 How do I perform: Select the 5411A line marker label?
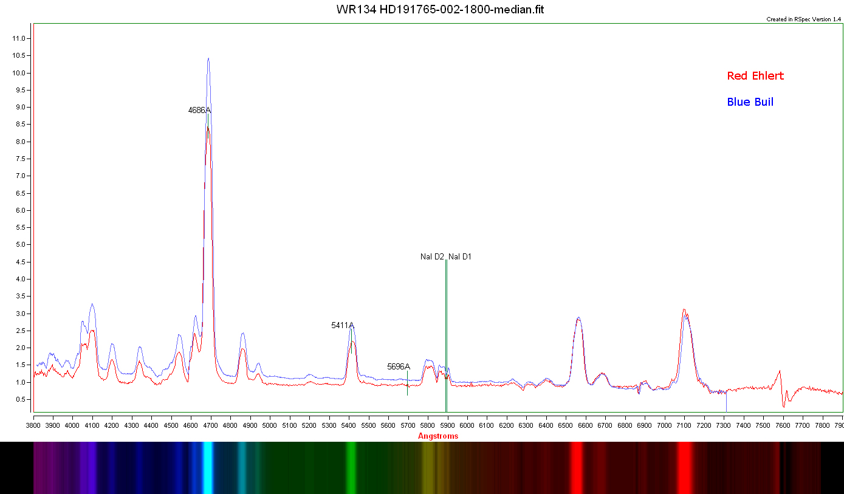[x=343, y=326]
